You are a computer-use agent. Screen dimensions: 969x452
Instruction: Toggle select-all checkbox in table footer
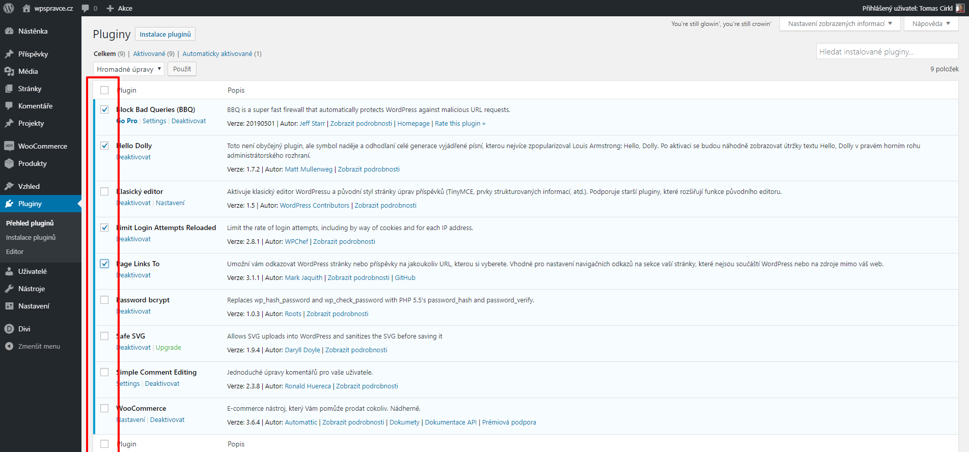[x=104, y=444]
